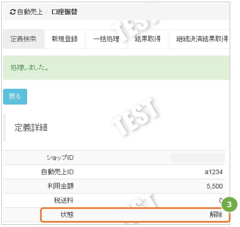This screenshot has width=240, height=227.
Task: Click the 利用金額 label
Action: click(61, 186)
